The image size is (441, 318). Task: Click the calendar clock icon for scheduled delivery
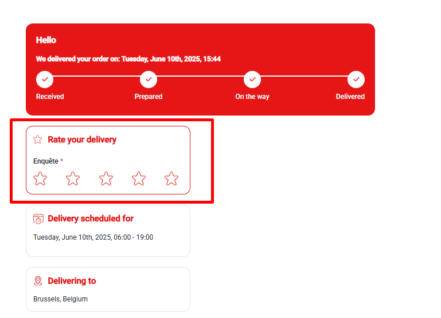pos(38,218)
